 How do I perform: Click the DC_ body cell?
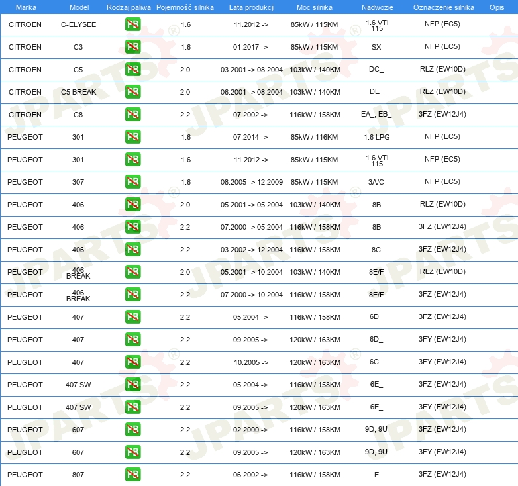tap(376, 69)
